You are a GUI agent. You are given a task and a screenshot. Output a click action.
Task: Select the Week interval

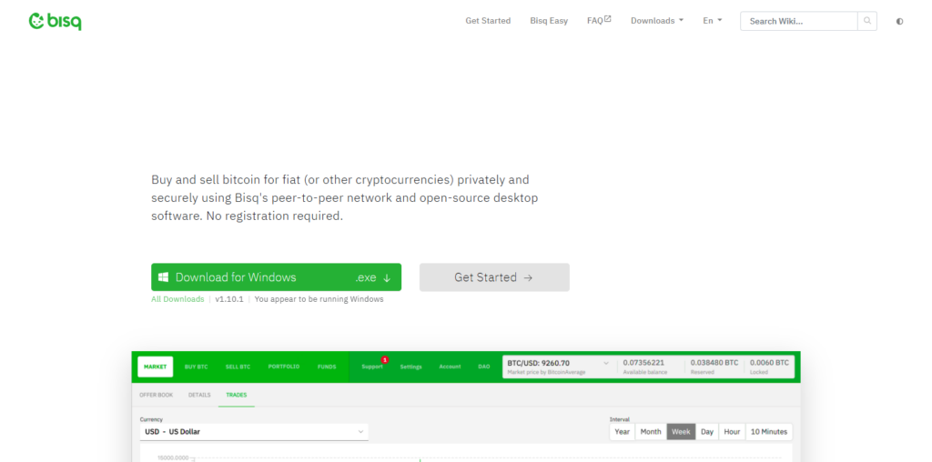pos(681,432)
